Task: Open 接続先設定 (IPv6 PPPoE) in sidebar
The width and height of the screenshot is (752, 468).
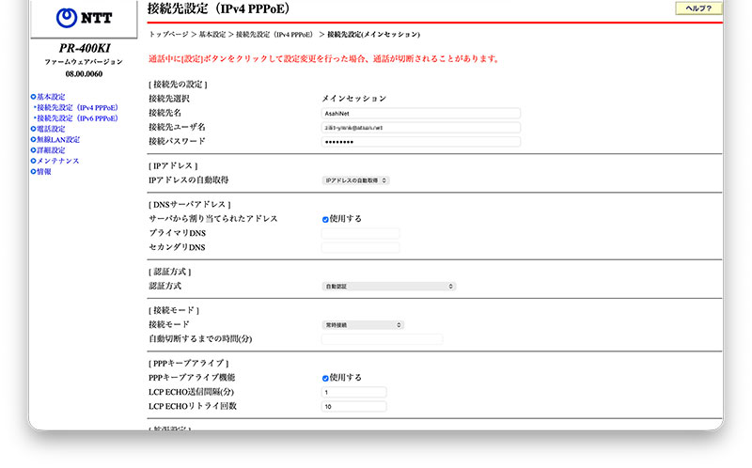Action: pyautogui.click(x=78, y=118)
